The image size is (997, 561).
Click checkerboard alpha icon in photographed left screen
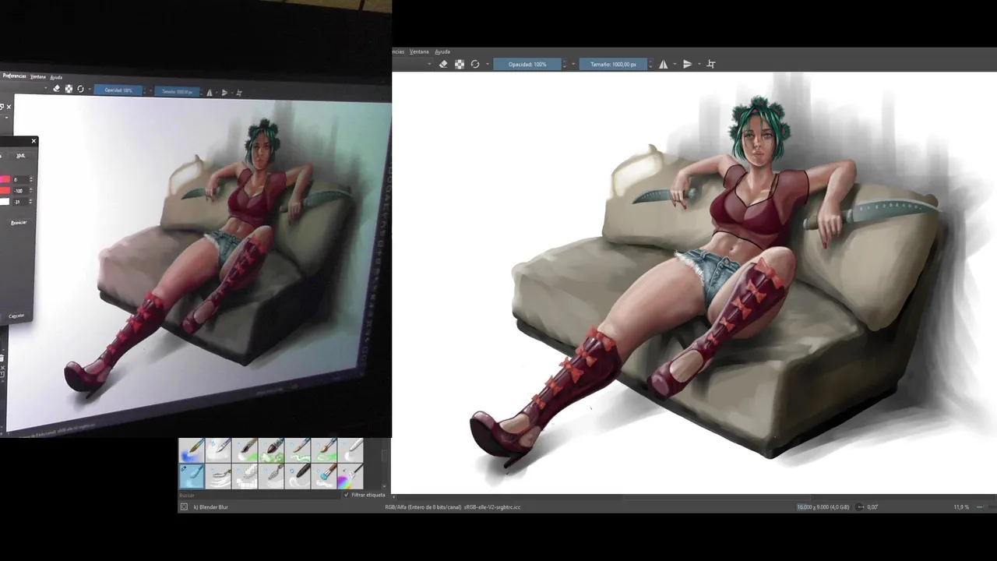pyautogui.click(x=69, y=89)
